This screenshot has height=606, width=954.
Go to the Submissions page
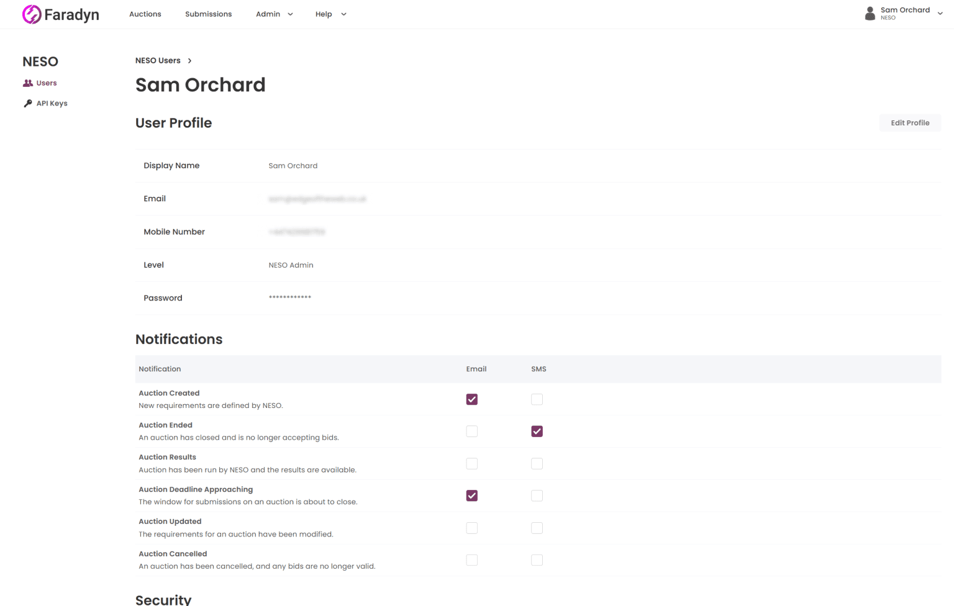[208, 14]
